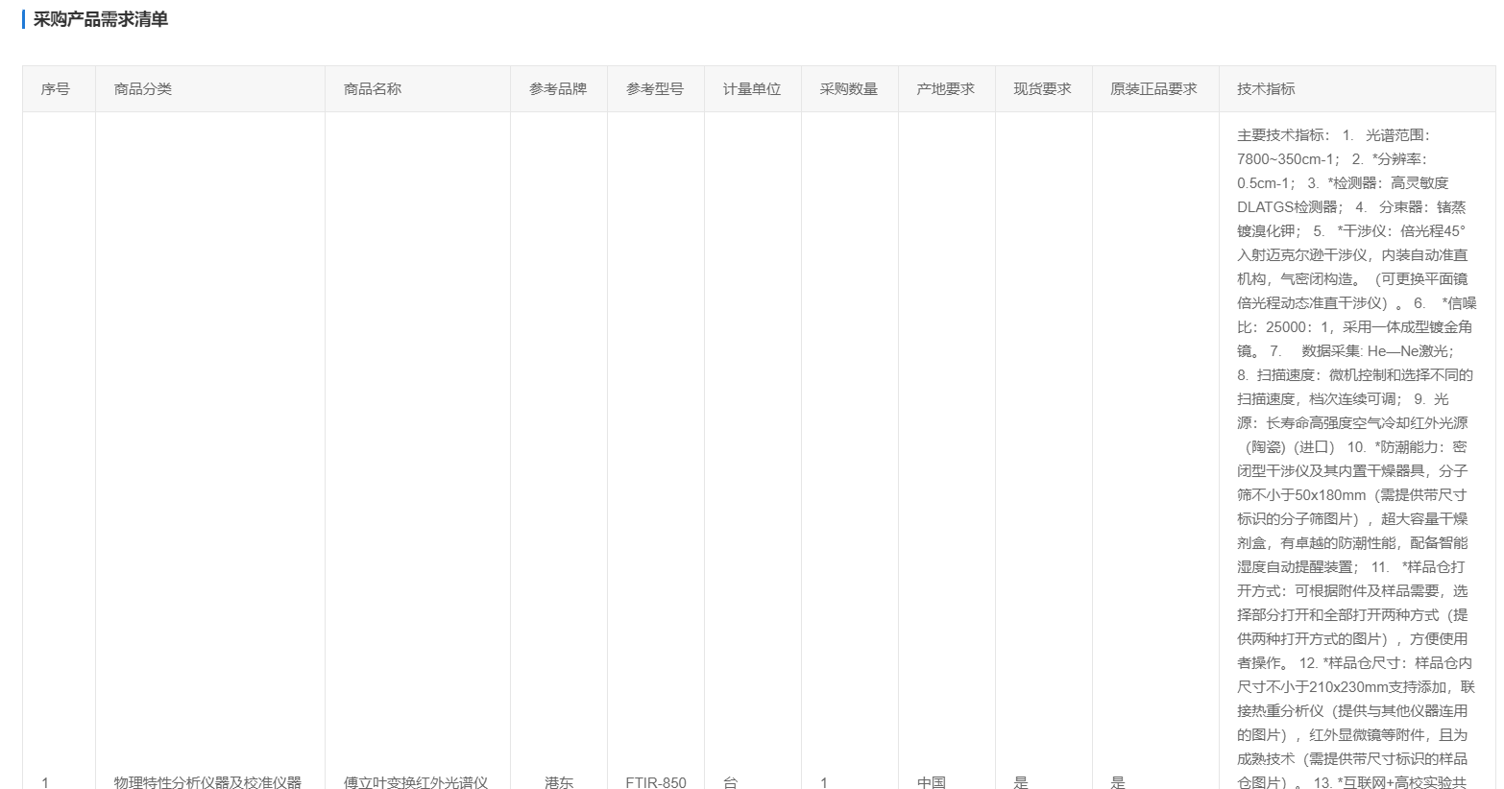The width and height of the screenshot is (1504, 789).
Task: Click the 计量单位 column header
Action: (751, 88)
